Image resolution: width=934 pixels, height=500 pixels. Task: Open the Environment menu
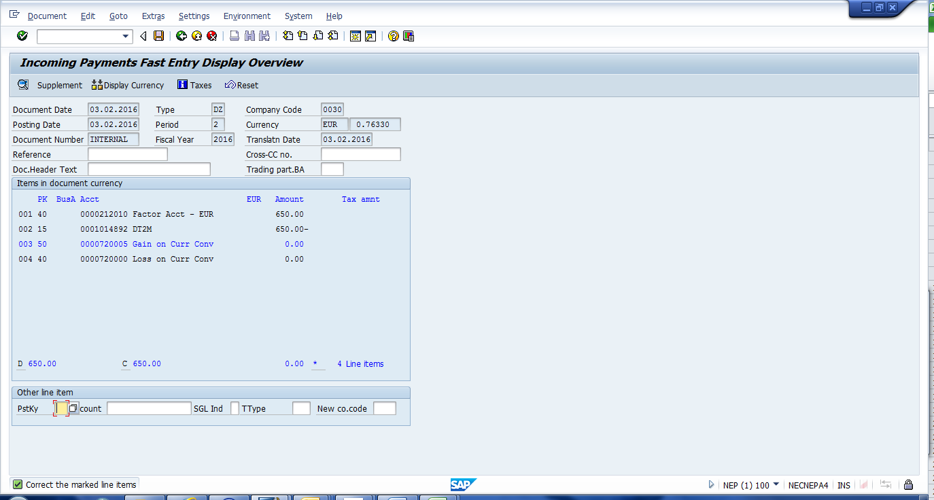pos(247,16)
